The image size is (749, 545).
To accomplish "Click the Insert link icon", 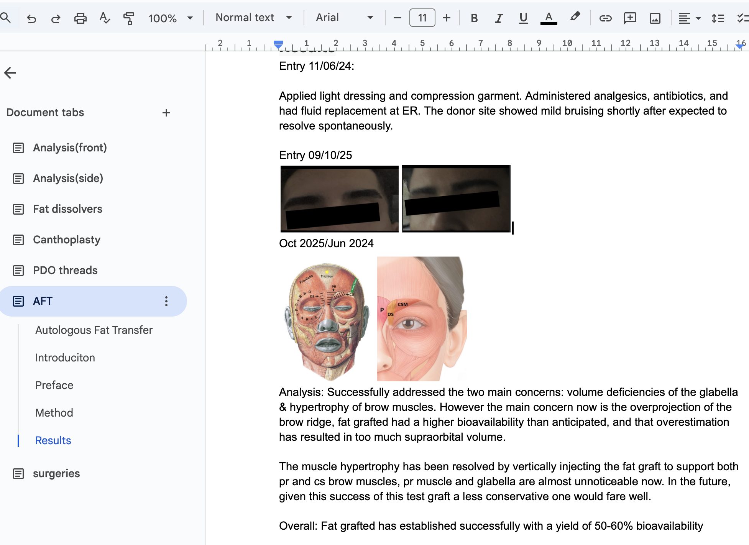I will tap(605, 18).
